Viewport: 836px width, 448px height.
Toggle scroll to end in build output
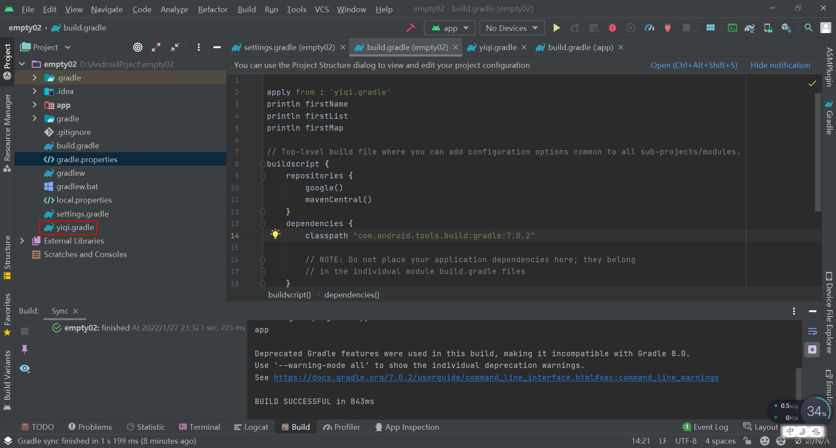812,350
